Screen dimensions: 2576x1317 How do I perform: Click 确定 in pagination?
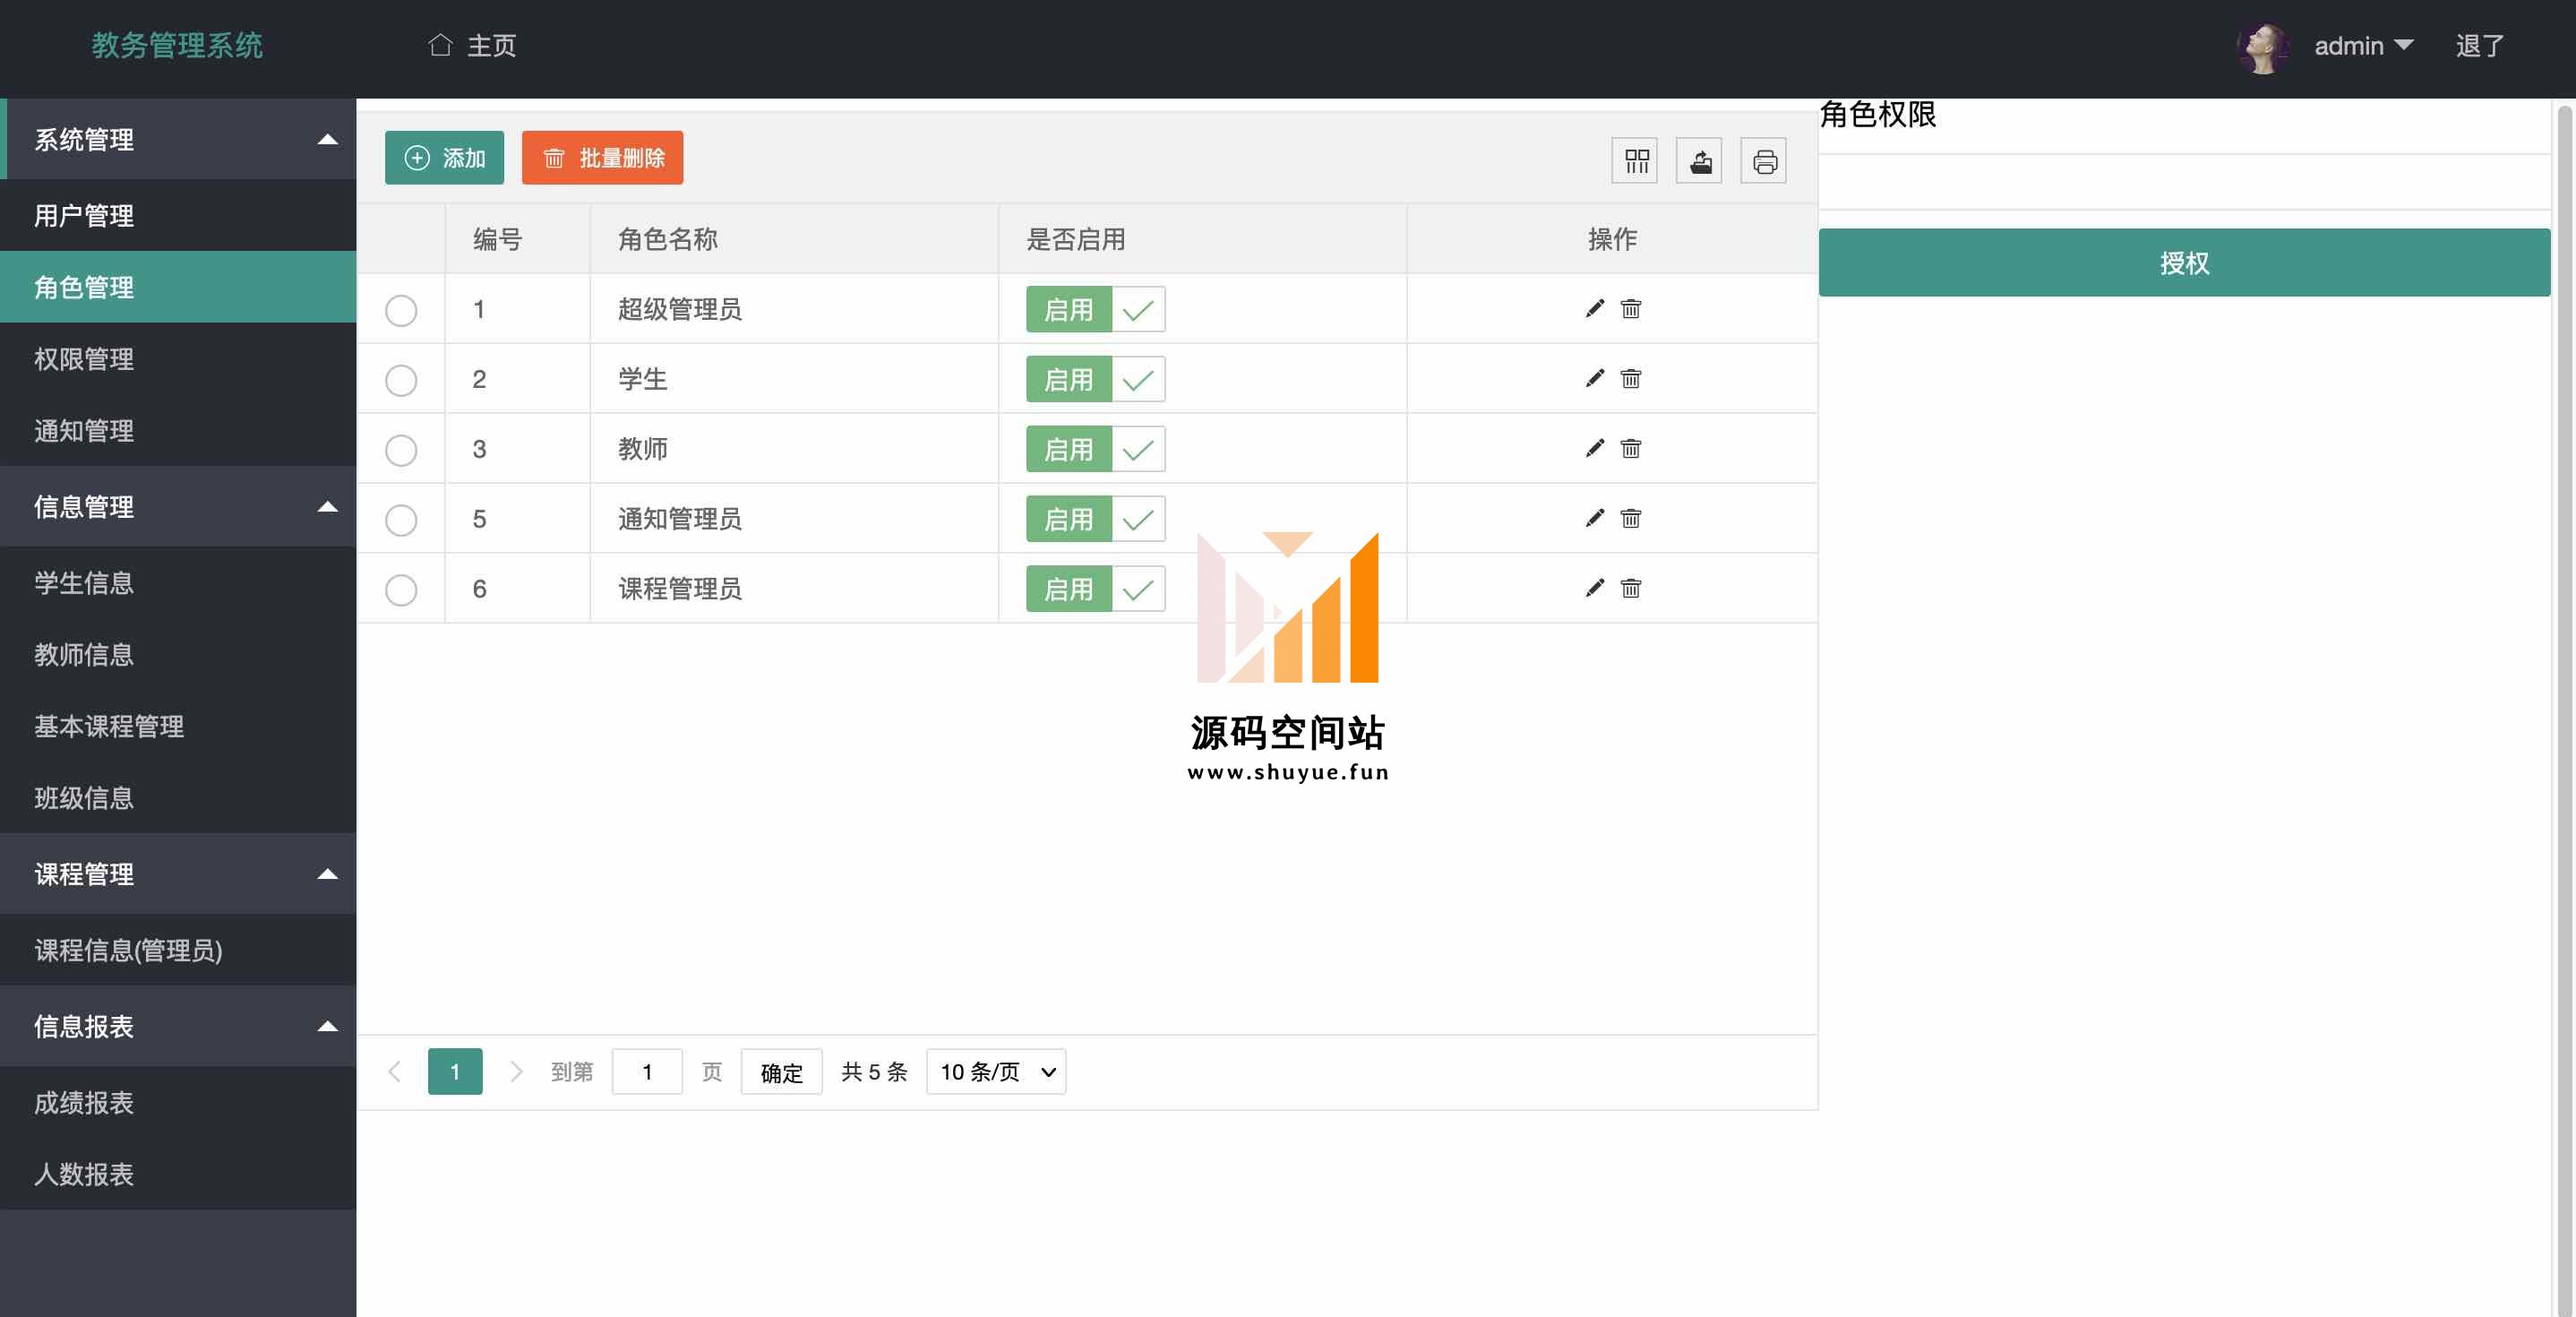pos(781,1072)
